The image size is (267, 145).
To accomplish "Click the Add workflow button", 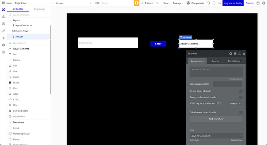I will pyautogui.click(x=216, y=119).
